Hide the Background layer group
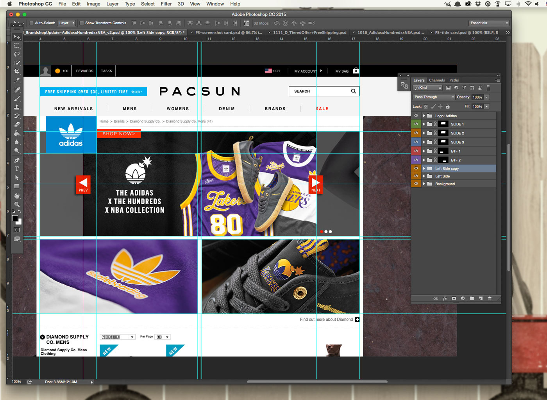This screenshot has height=400, width=547. point(416,184)
